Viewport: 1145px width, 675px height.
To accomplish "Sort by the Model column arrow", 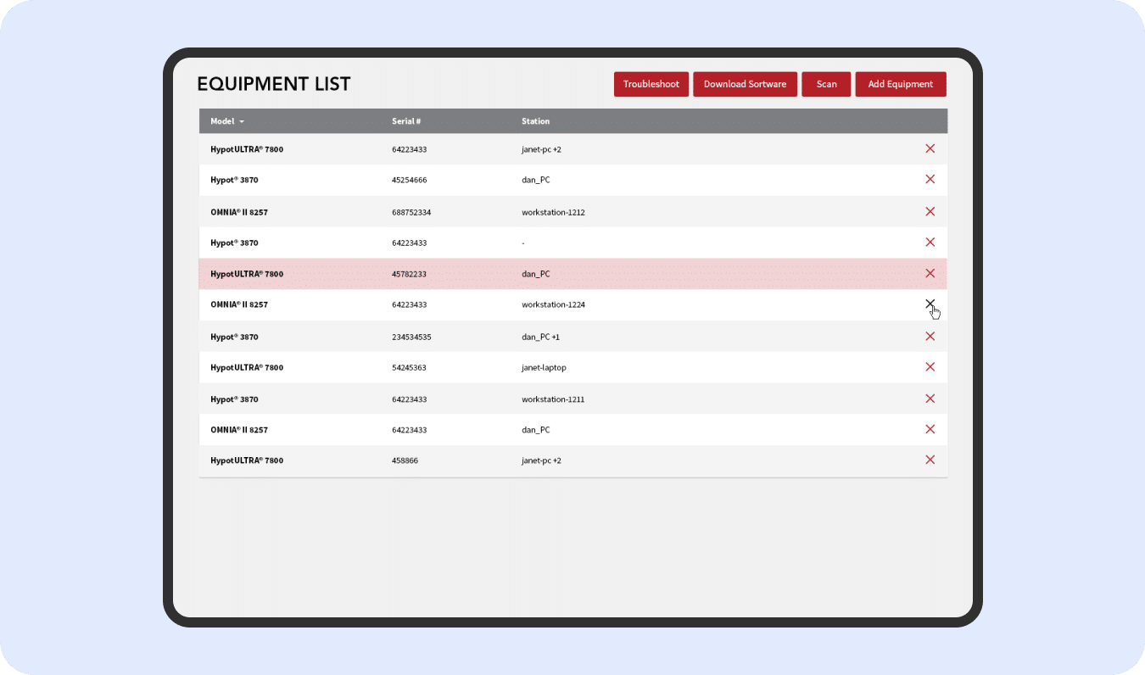I will [x=242, y=121].
